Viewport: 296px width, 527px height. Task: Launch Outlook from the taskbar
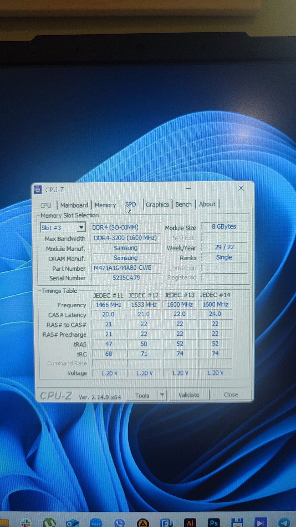click(x=72, y=523)
